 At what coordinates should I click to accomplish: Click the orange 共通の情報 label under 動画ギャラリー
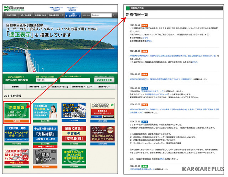pos(45,167)
